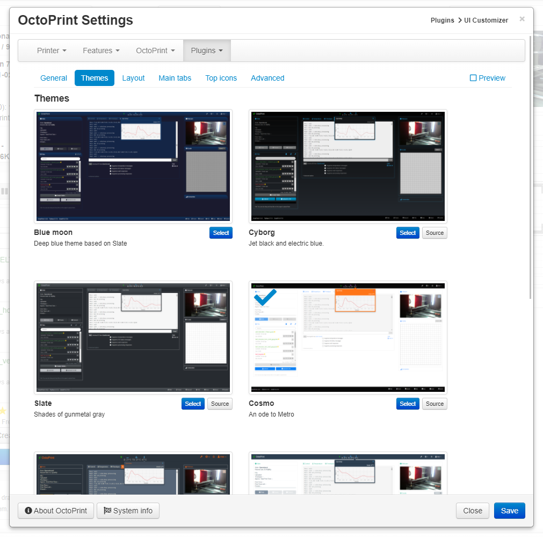Select the Themes tab
The image size is (543, 537).
[95, 78]
